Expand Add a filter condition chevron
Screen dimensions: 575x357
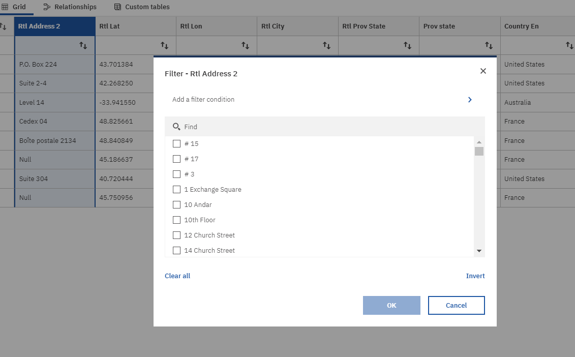click(x=470, y=100)
